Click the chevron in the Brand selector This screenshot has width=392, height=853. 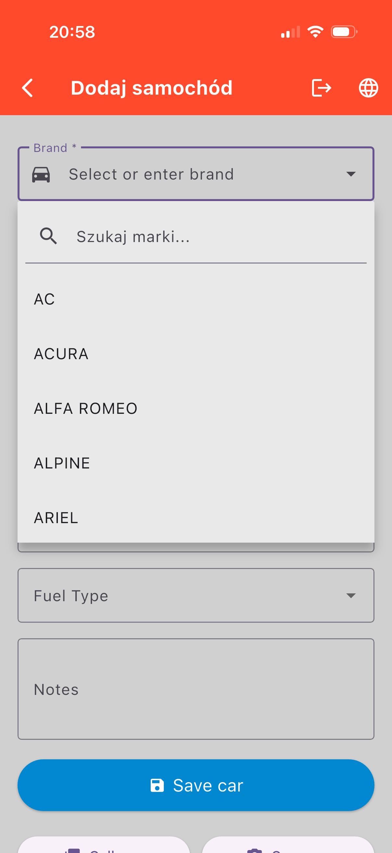click(351, 174)
